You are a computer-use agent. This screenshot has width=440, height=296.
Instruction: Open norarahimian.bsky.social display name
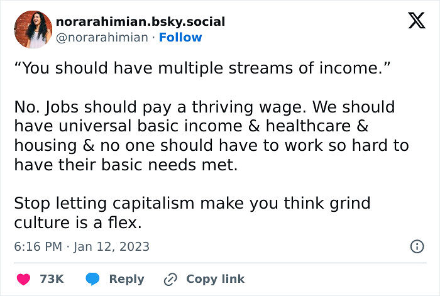140,22
